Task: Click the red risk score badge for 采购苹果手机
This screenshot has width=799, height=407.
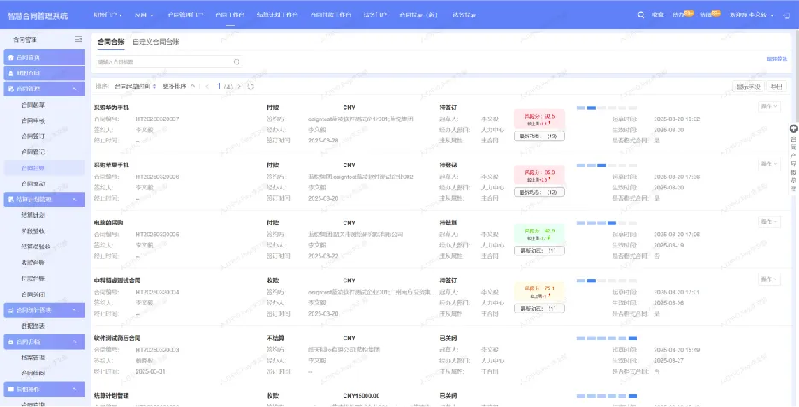Action: (x=539, y=175)
